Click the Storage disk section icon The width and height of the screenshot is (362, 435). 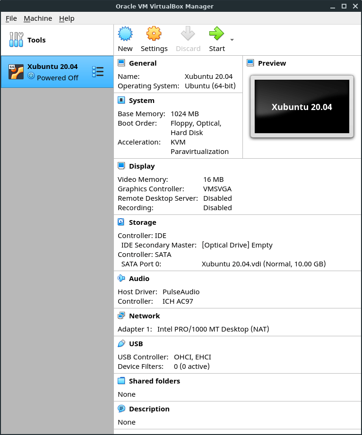pos(121,222)
